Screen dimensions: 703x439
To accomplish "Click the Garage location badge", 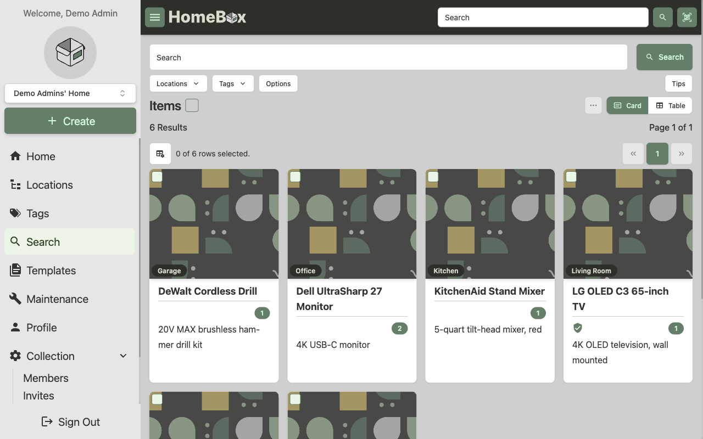I will [x=169, y=271].
